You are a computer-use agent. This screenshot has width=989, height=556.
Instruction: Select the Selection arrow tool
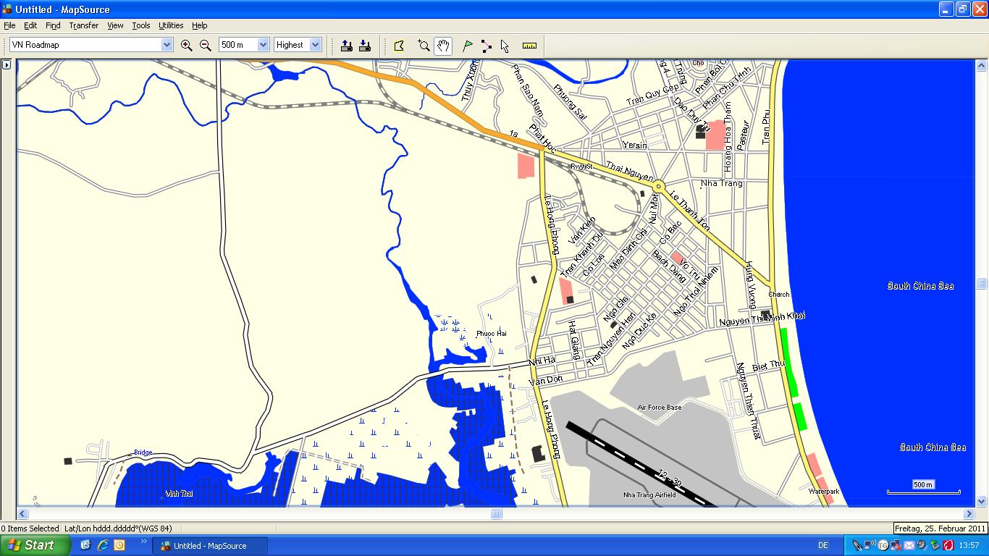[x=505, y=46]
